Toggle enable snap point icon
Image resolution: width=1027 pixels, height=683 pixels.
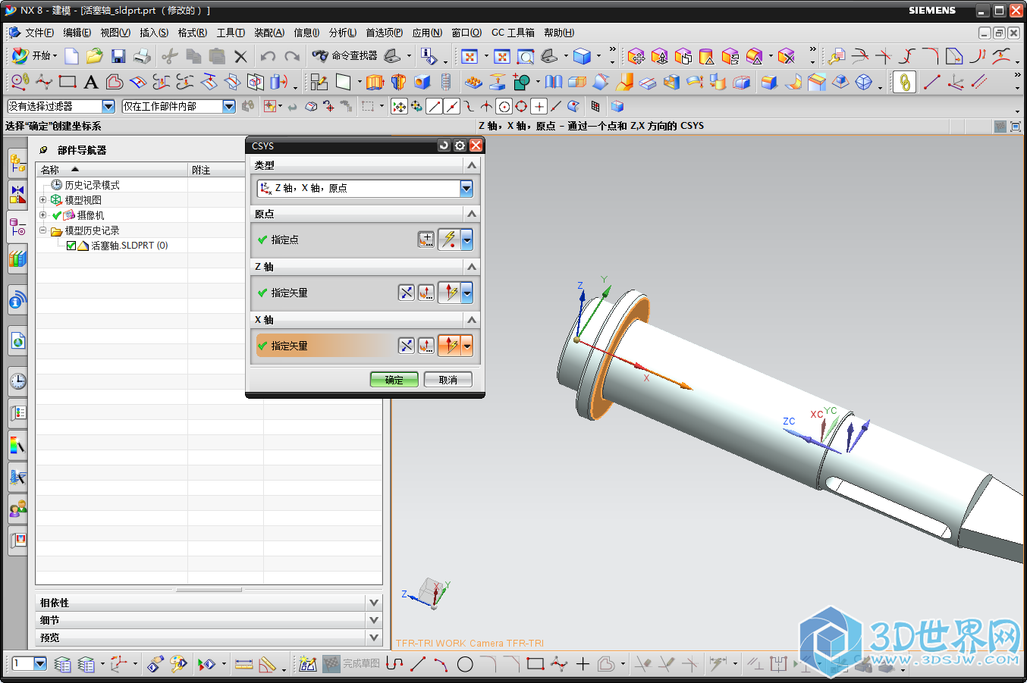tap(399, 107)
